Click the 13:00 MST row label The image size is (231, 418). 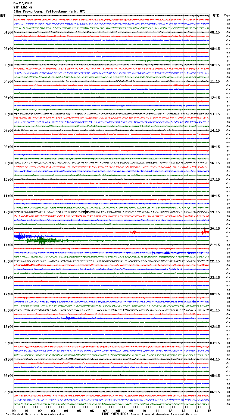click(x=8, y=229)
